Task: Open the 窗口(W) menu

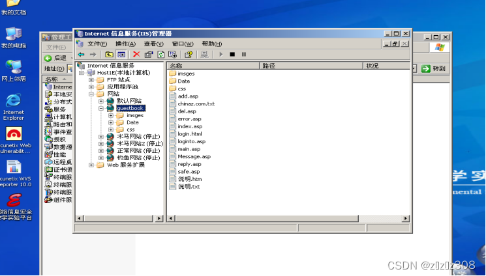Action: pos(183,44)
